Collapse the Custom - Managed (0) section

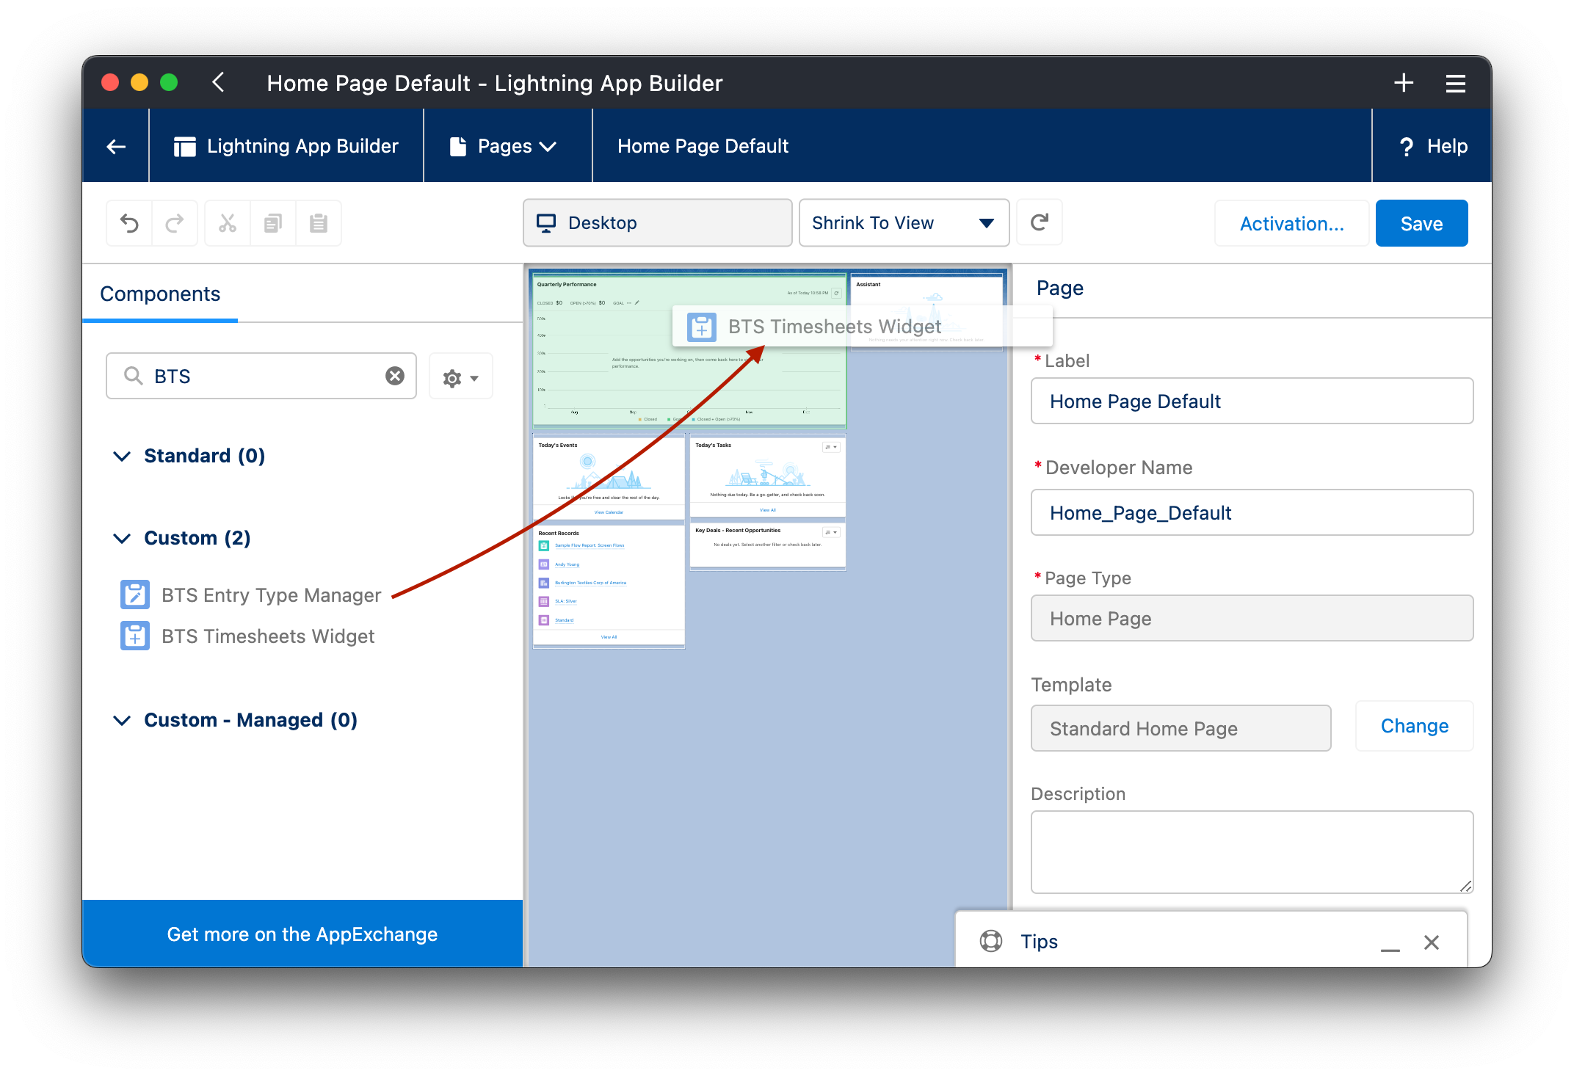click(123, 721)
